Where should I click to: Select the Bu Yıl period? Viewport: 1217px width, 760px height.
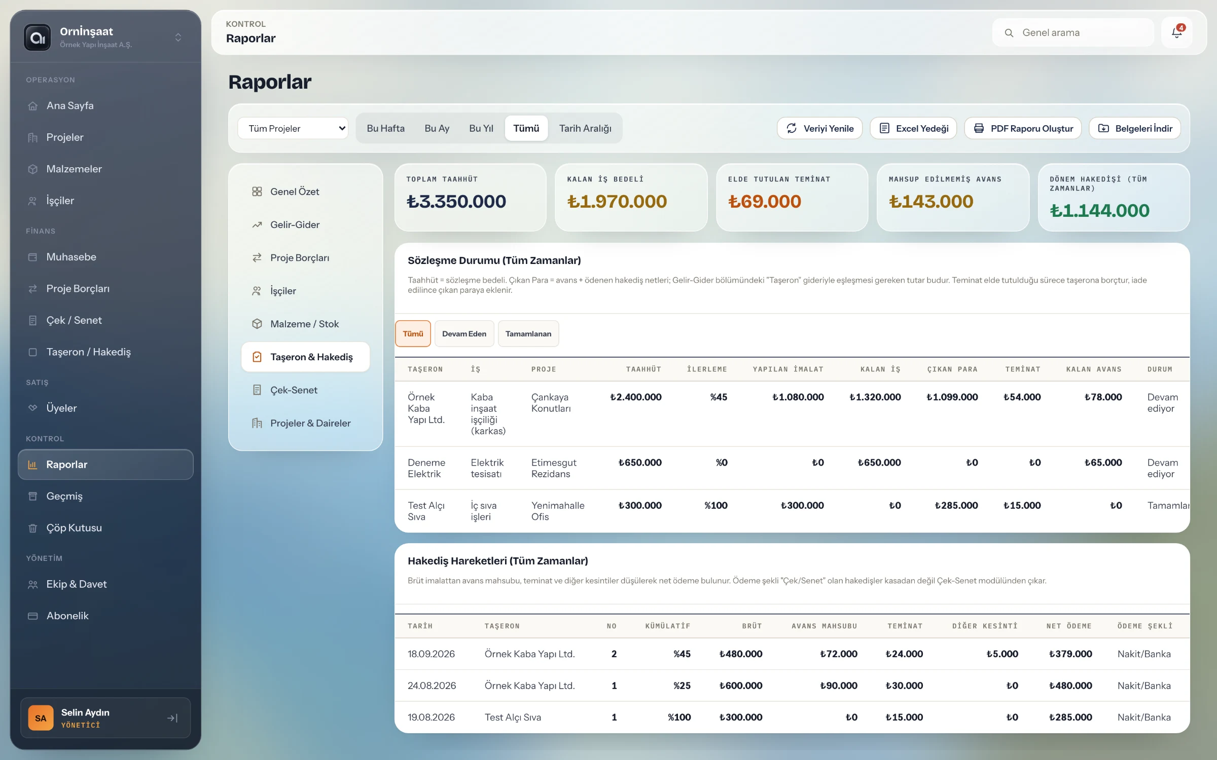coord(481,128)
